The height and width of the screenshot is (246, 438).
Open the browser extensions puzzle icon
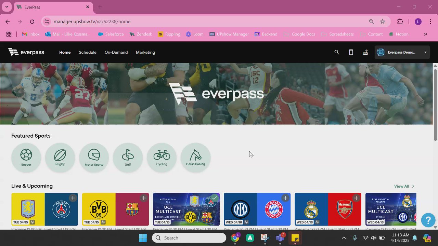coord(400,22)
